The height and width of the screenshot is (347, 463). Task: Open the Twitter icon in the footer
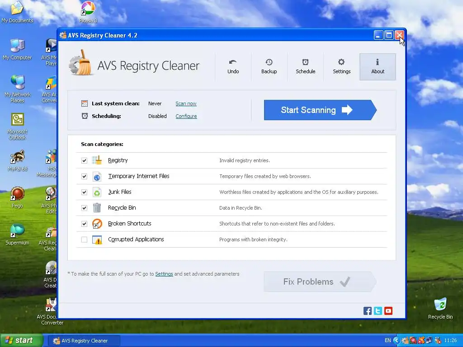(x=378, y=311)
